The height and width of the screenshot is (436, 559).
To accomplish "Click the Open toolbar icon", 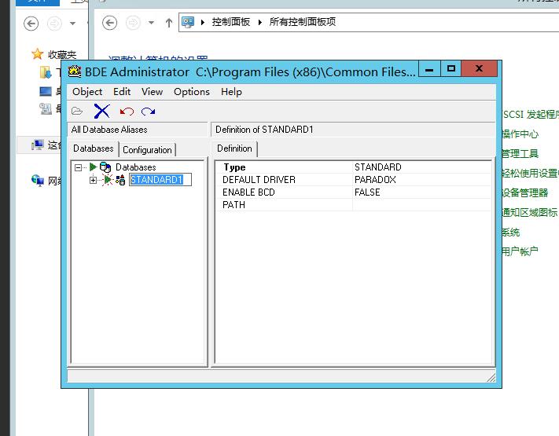I will click(77, 111).
